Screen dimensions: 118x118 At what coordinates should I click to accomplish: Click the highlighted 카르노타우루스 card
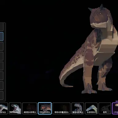pyautogui.click(x=45, y=108)
